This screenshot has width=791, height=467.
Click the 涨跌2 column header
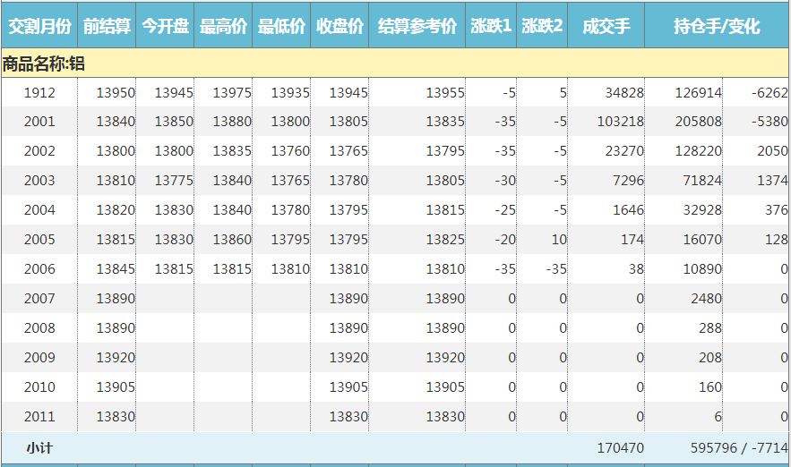click(x=542, y=26)
